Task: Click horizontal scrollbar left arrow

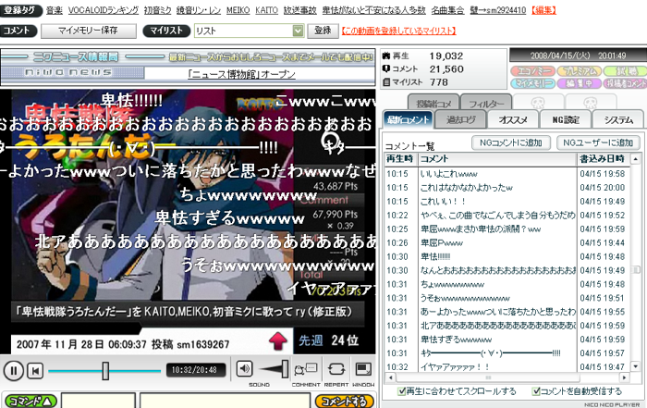Action: click(390, 377)
